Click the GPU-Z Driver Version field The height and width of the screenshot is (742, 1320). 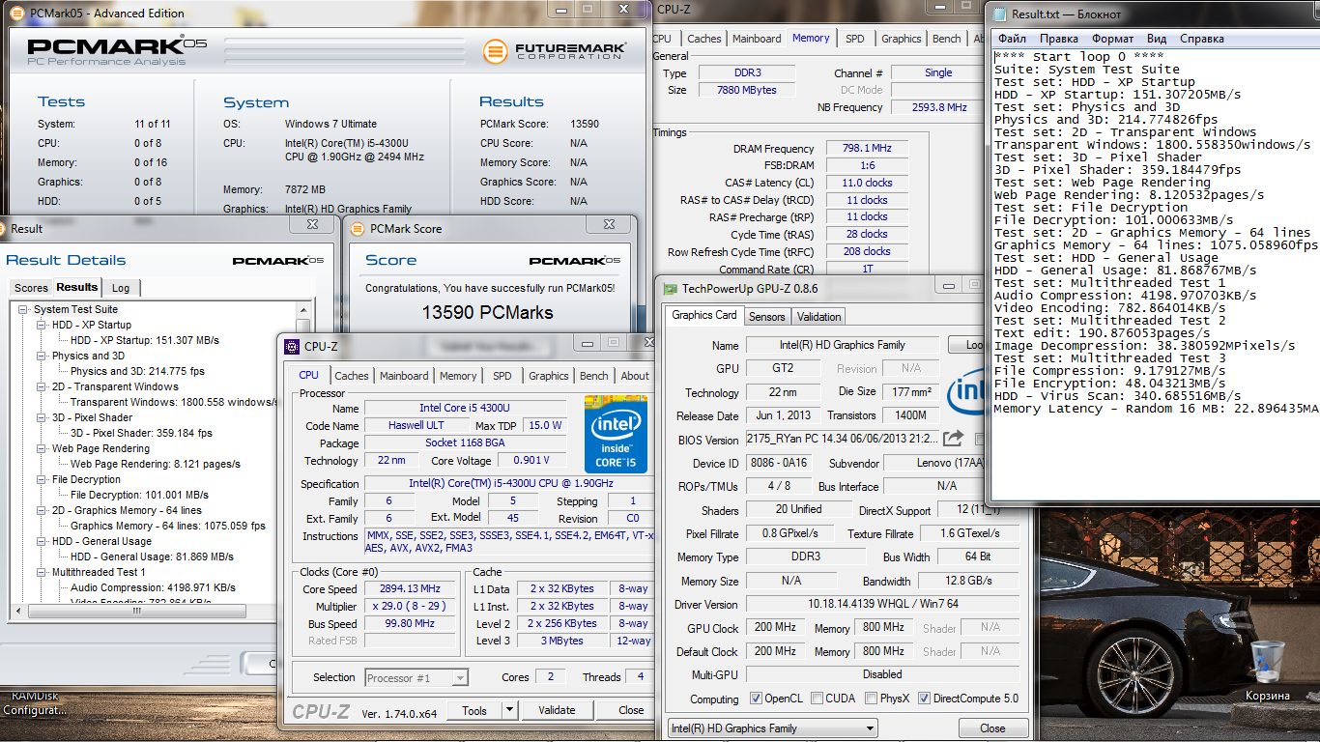(x=881, y=605)
